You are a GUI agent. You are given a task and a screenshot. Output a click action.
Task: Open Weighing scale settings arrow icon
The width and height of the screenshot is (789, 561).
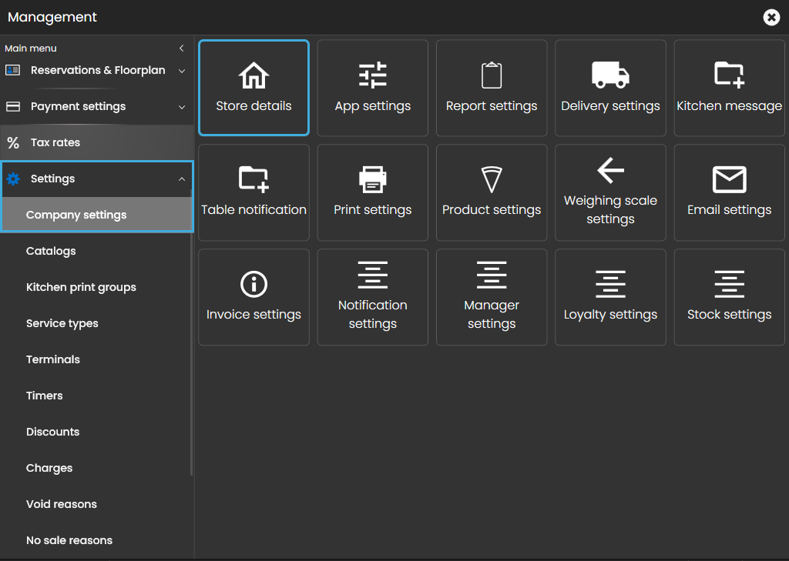610,170
